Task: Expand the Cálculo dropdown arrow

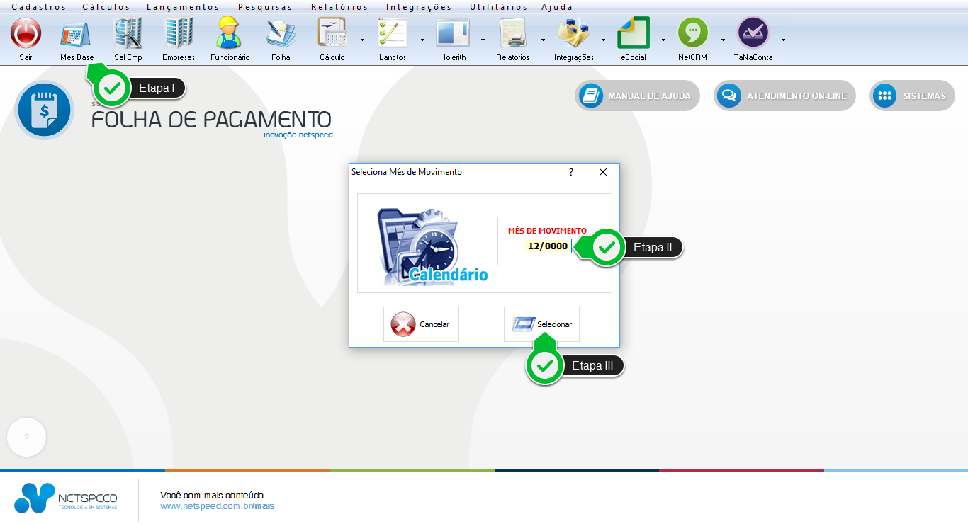Action: pyautogui.click(x=362, y=40)
